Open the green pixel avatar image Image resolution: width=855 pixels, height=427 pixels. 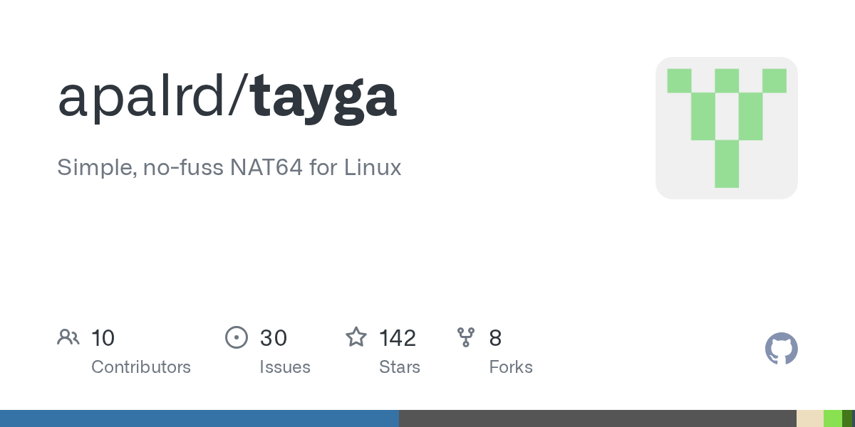point(726,128)
